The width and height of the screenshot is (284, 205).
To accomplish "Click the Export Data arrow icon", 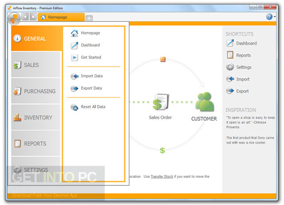I will 75,88.
